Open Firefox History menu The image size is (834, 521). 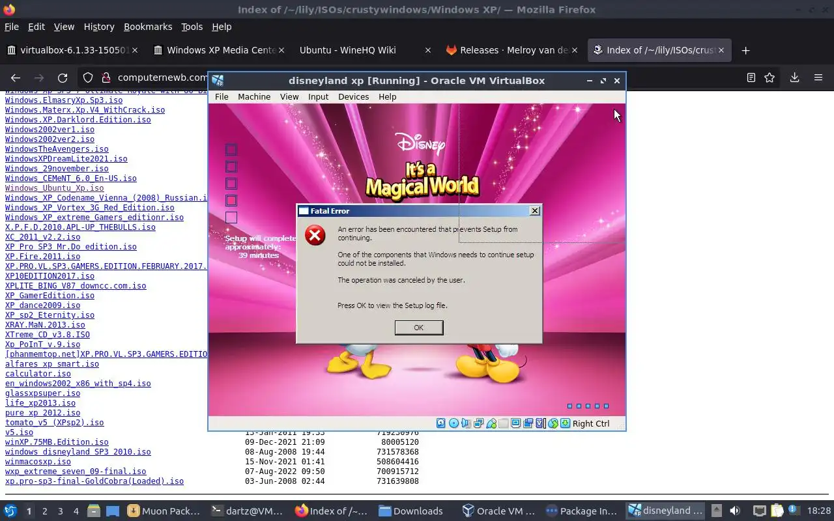pos(99,27)
